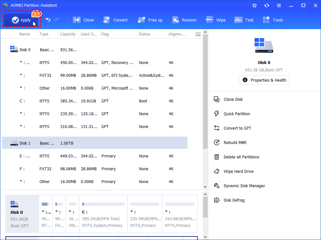Sort by Capacity column header
321x240 pixels.
click(68, 34)
